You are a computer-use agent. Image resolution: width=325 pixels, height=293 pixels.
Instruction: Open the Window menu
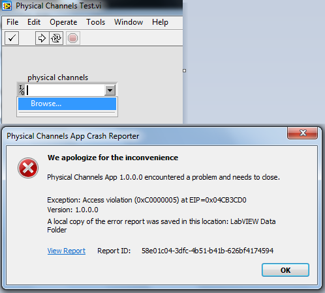click(129, 22)
